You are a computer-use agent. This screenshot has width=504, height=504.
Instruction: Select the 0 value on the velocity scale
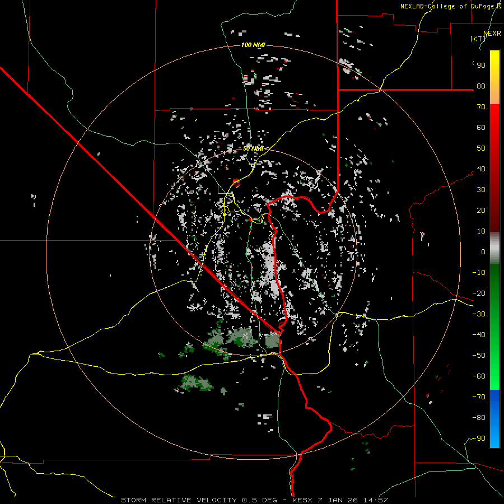[x=483, y=252]
